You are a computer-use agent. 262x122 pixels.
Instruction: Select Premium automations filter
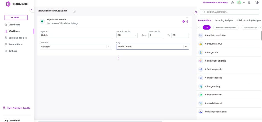point(226,28)
